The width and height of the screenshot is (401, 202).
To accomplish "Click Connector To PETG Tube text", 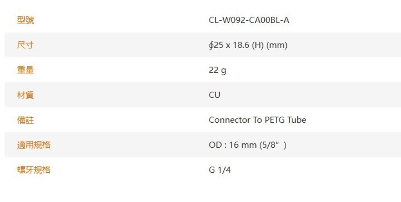I will coord(257,120).
